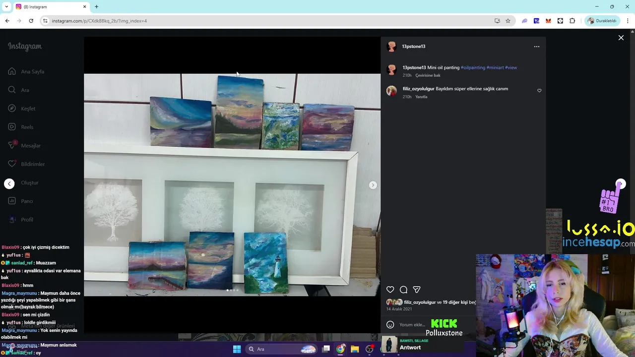
Task: Open 13pstone13 profile picture in header
Action: click(x=392, y=47)
